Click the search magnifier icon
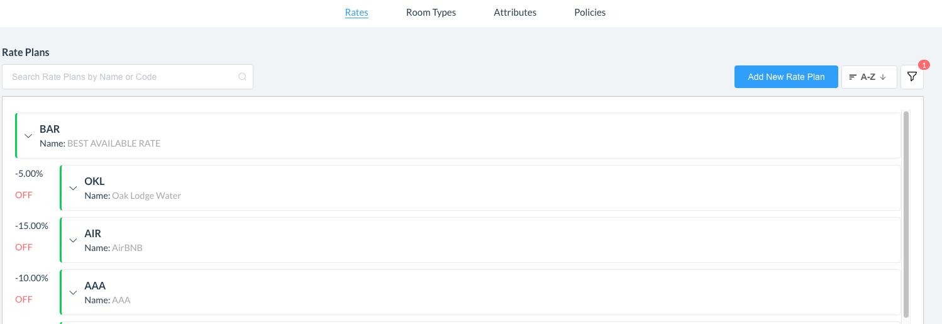 click(242, 77)
